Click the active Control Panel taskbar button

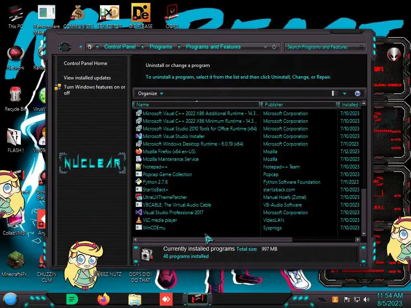(197, 299)
